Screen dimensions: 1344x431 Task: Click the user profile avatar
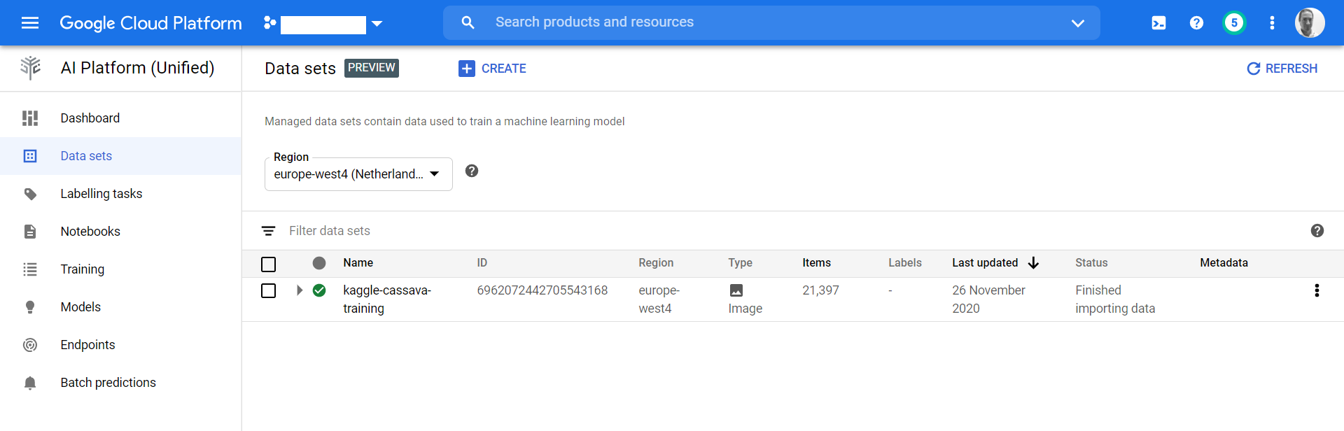point(1309,23)
